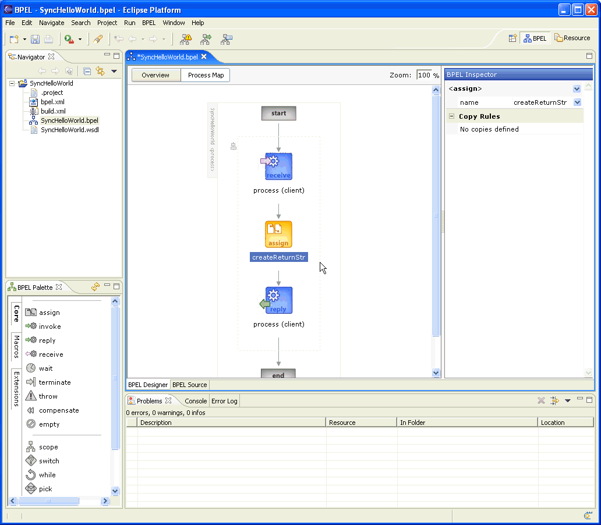The image size is (601, 525).
Task: Open the New wizard dropdown arrow
Action: (24, 39)
